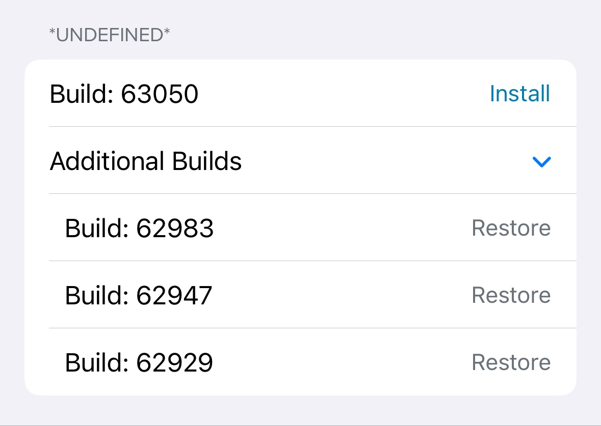Viewport: 601px width, 426px height.
Task: Click the number 63050 in the top row
Action: tap(160, 94)
